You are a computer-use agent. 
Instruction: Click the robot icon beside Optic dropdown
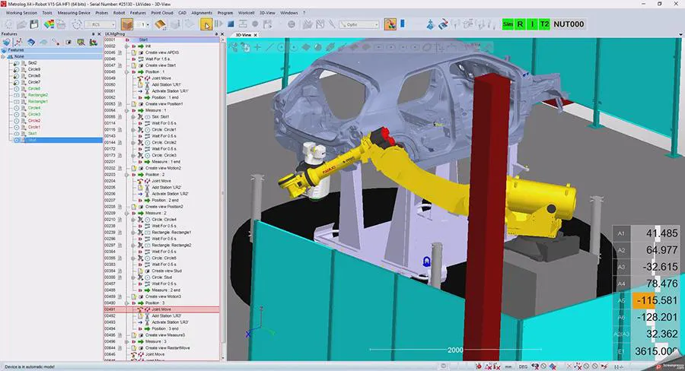(x=390, y=24)
